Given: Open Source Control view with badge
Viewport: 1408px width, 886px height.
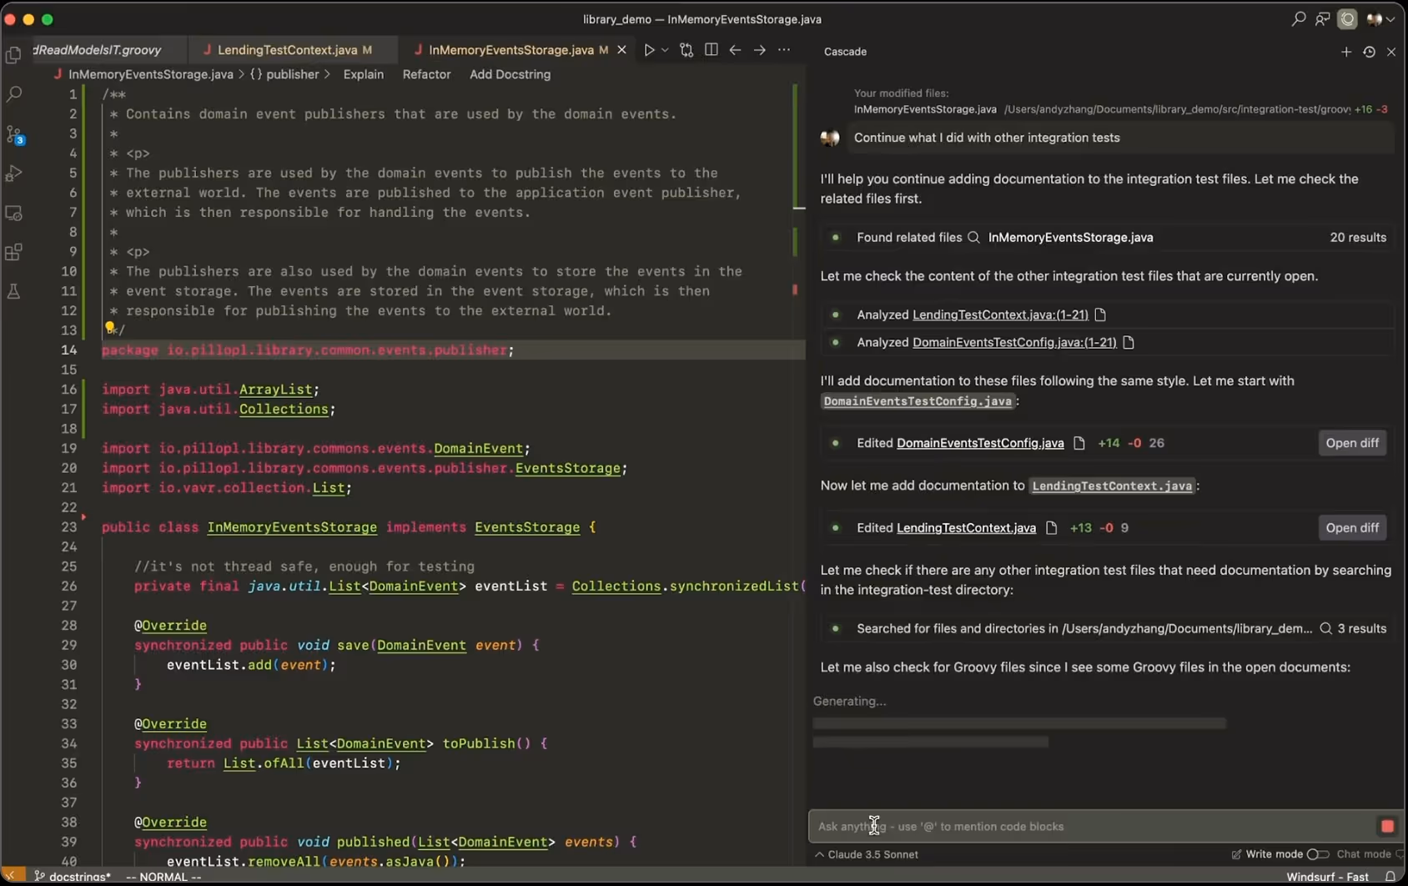Looking at the screenshot, I should 14,134.
